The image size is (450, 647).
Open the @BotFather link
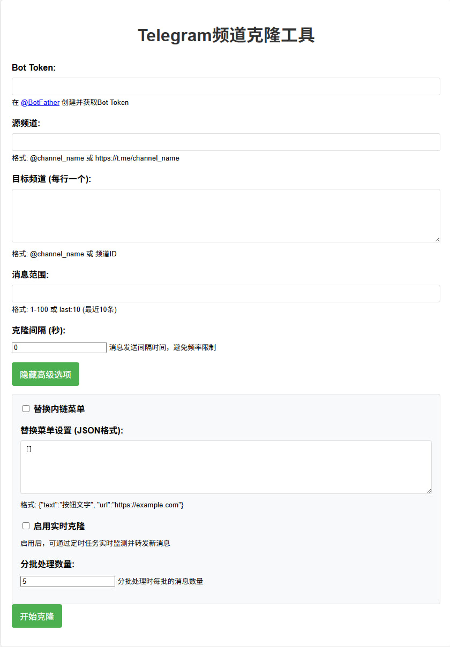click(x=40, y=102)
